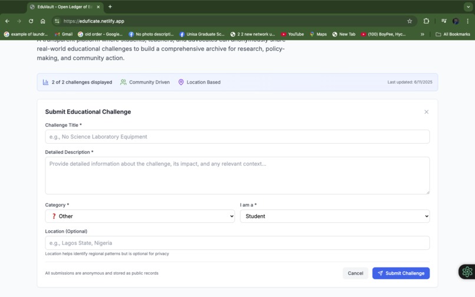Open the Chrome three-dot menu
Viewport: 475px width, 297px height.
468,21
